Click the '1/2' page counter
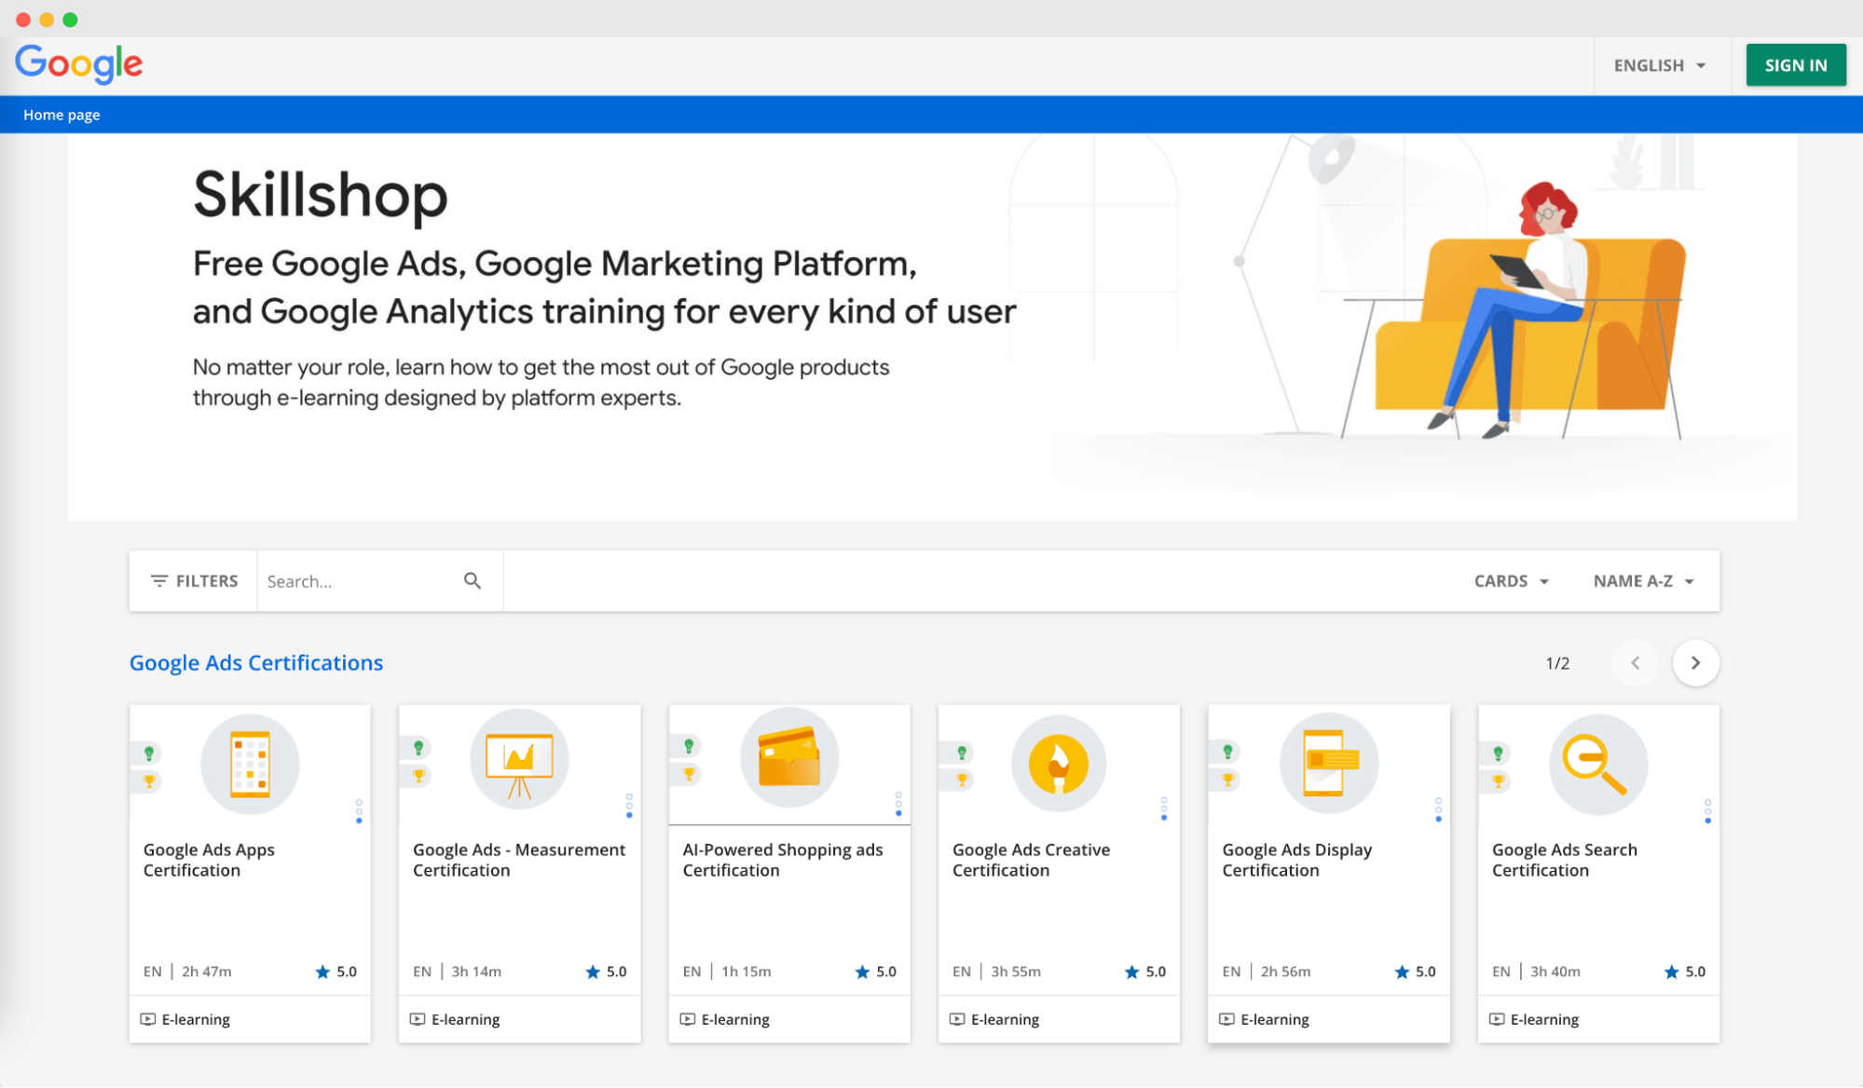 pos(1557,663)
